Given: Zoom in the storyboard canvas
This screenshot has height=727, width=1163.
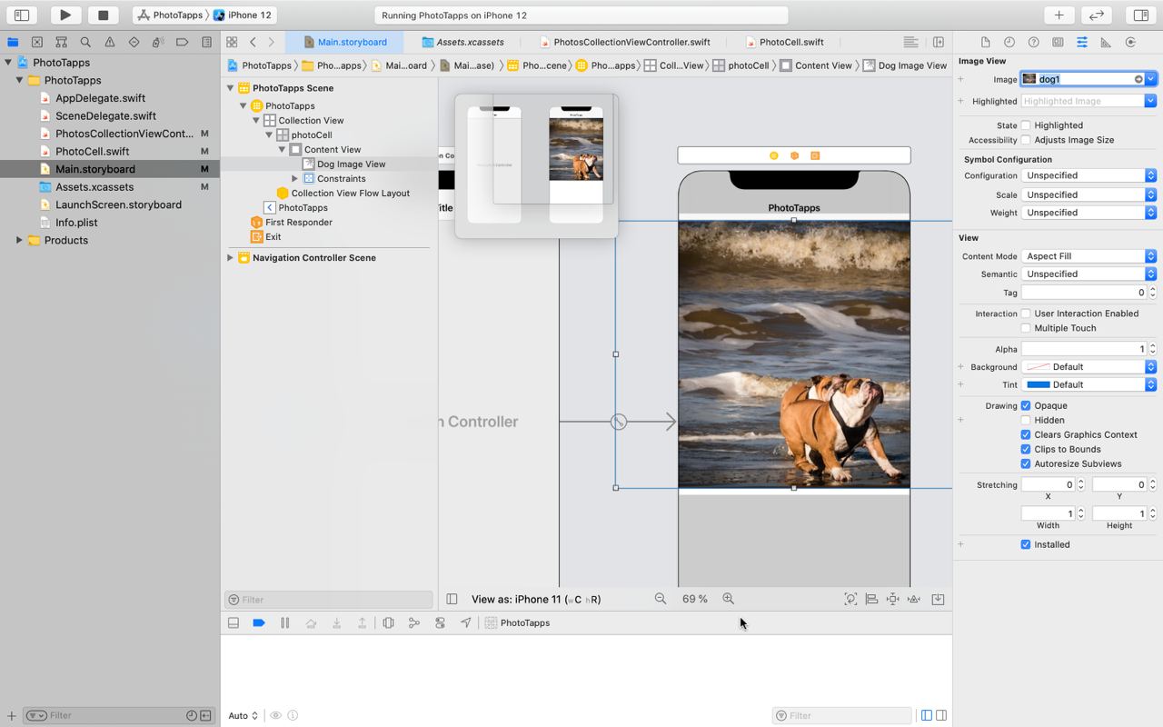Looking at the screenshot, I should pos(728,599).
